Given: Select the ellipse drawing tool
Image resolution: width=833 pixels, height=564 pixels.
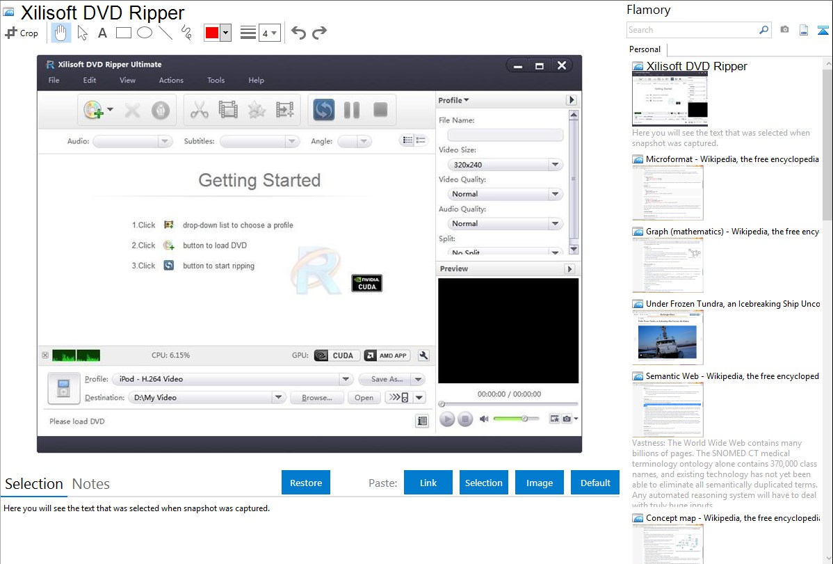Looking at the screenshot, I should (x=145, y=33).
